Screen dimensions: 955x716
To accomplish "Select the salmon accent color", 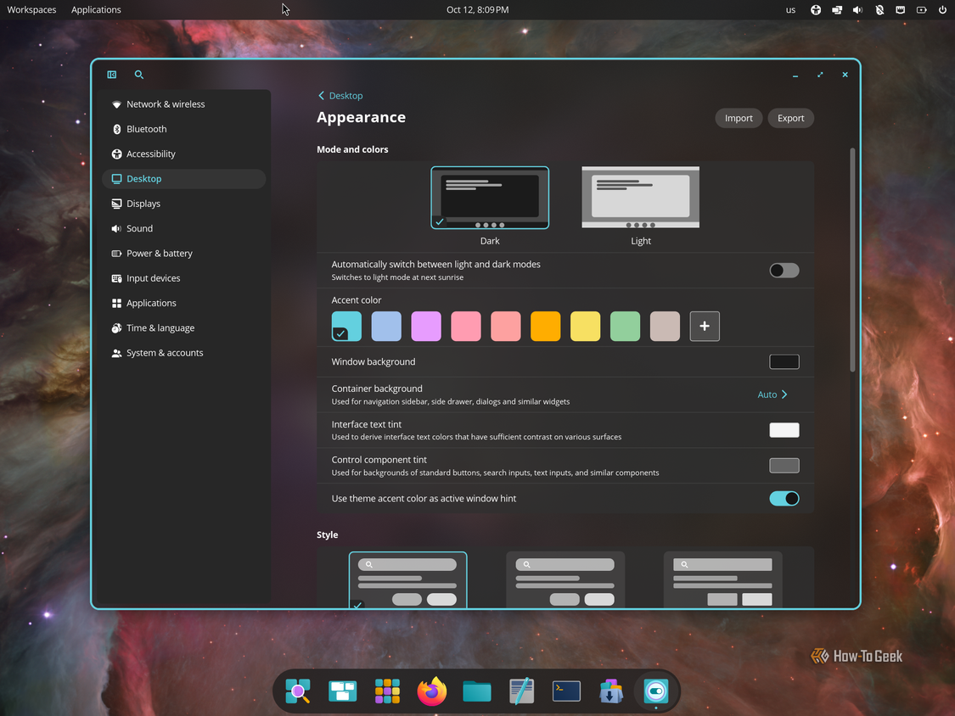I will (x=506, y=326).
